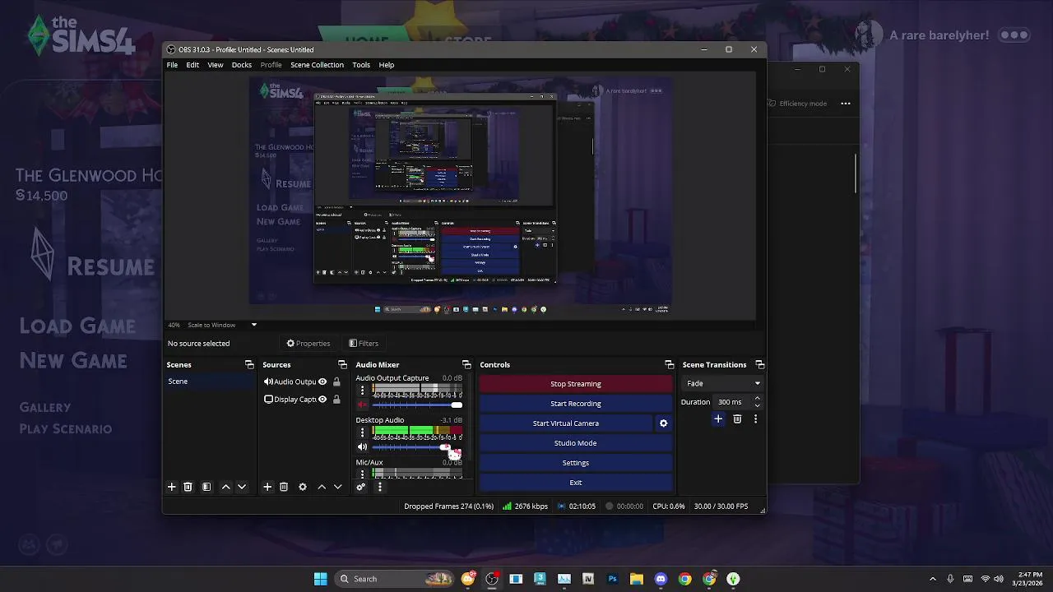This screenshot has height=592, width=1053.
Task: Open the File menu
Action: point(172,65)
